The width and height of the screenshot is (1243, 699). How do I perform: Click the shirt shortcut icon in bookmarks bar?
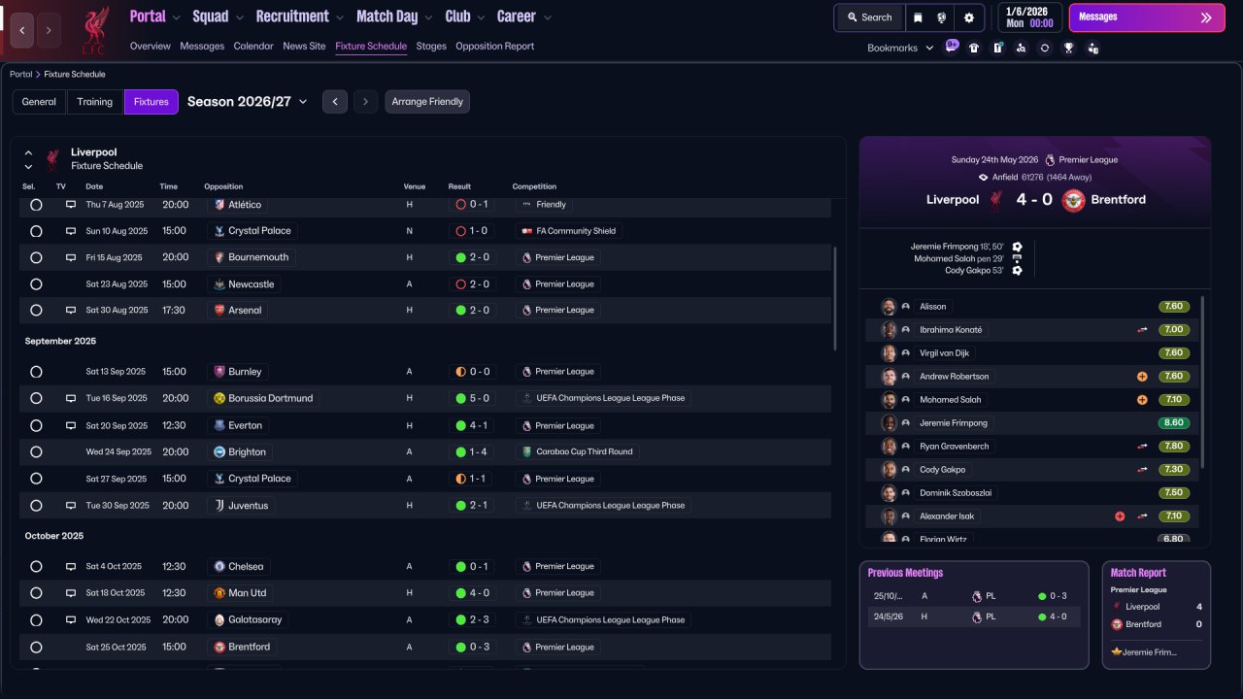974,48
